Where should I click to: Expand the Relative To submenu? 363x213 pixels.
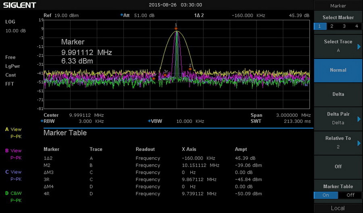[338, 143]
